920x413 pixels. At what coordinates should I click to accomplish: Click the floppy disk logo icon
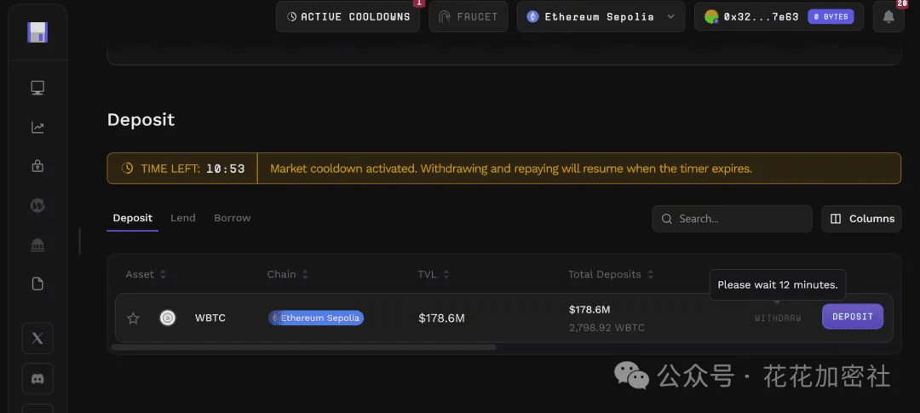(37, 32)
